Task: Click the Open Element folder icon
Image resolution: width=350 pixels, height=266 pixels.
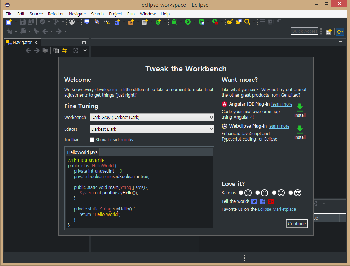Action: [x=230, y=22]
